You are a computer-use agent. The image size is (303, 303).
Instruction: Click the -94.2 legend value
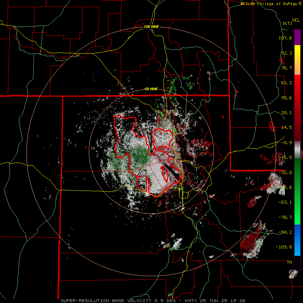click(x=285, y=232)
